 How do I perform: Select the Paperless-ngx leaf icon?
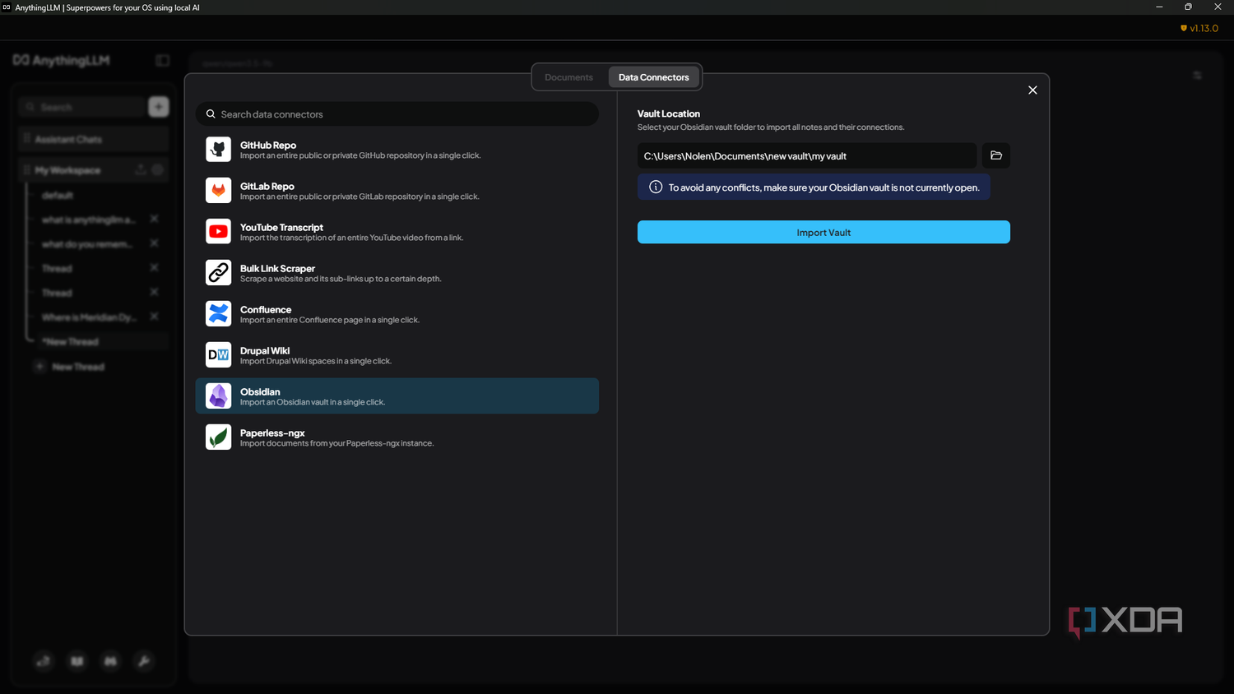point(219,437)
